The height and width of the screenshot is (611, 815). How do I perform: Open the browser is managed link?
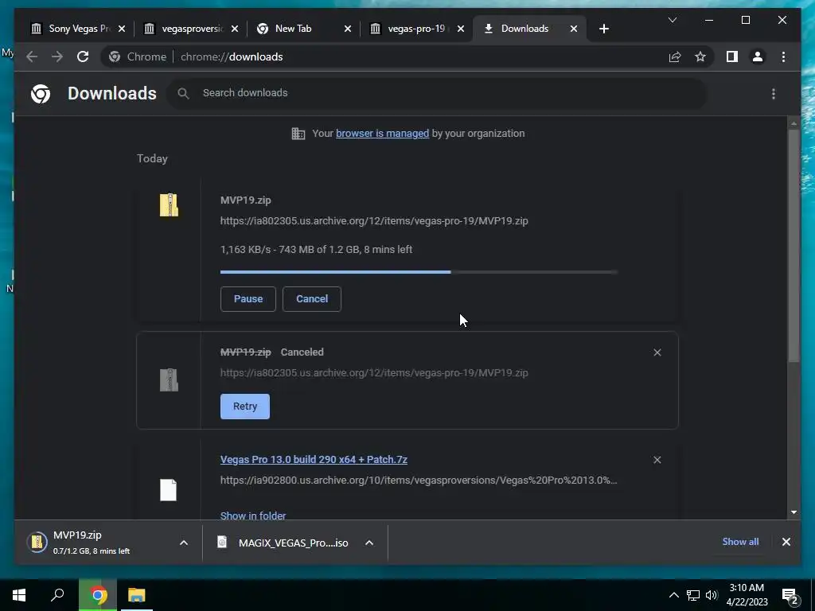[382, 134]
